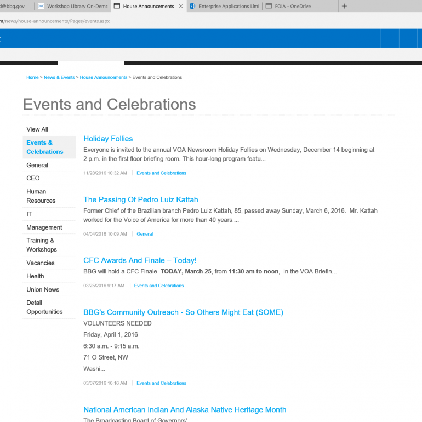Choose General category in sidebar
Screen dimensions: 422x422
pos(37,165)
